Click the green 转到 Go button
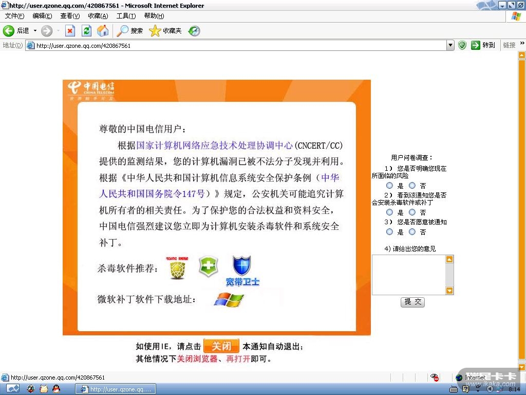 [x=483, y=45]
